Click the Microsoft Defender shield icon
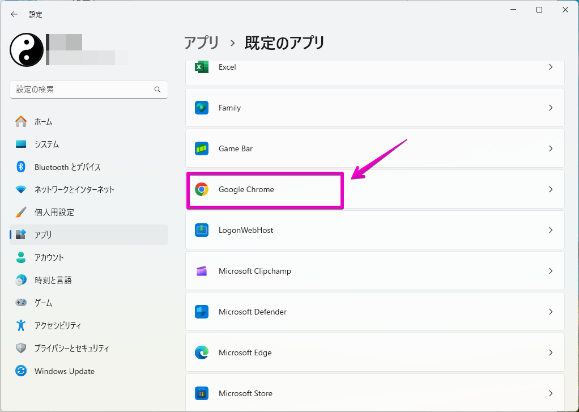The width and height of the screenshot is (579, 412). click(x=202, y=312)
